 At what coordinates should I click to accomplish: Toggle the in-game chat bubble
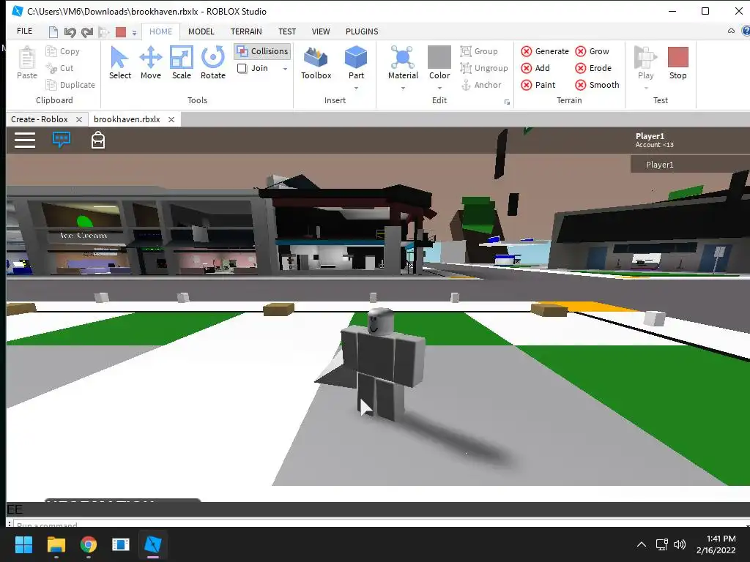pyautogui.click(x=62, y=140)
